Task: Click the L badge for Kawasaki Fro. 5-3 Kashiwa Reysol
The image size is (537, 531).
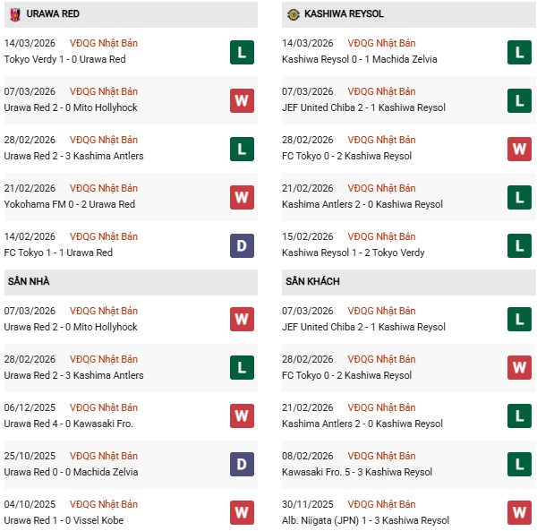Action: [x=520, y=465]
